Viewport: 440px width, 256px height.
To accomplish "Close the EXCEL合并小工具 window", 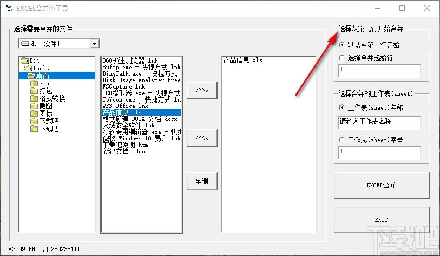I will click(x=427, y=9).
